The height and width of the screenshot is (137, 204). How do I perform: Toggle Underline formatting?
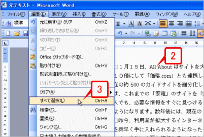pyautogui.click(x=118, y=24)
